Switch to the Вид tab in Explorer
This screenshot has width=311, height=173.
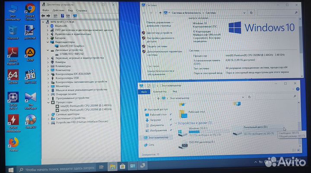click(175, 91)
